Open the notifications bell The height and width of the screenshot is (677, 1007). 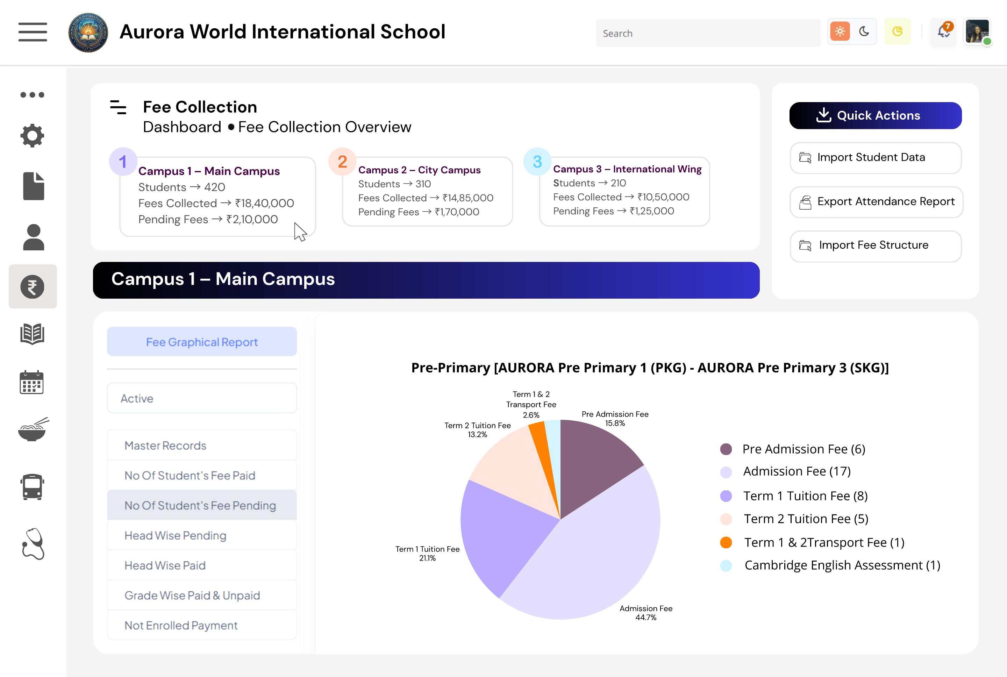click(942, 32)
